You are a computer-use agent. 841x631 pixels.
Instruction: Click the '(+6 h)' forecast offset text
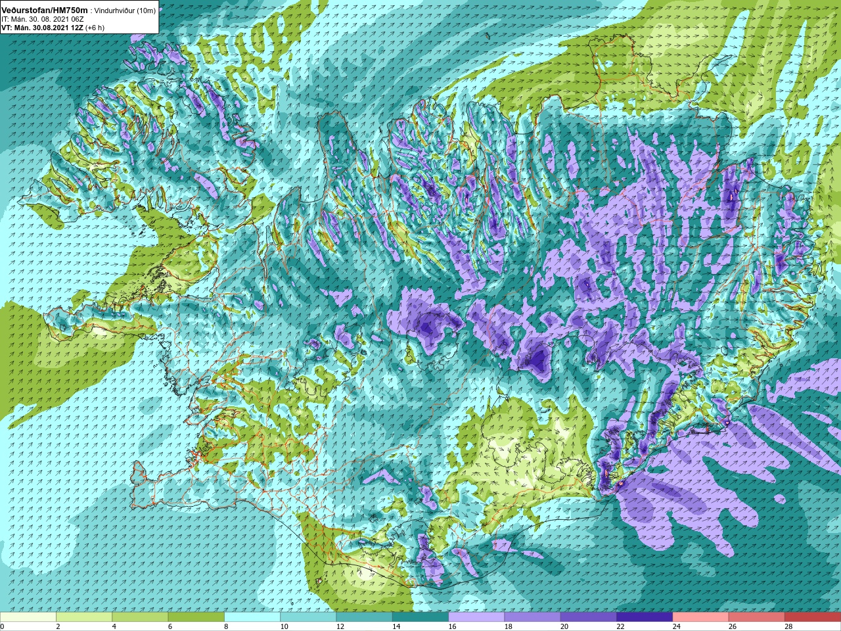(x=95, y=28)
